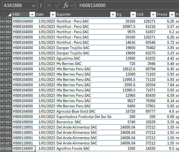Viewport: 179px width, 152px height.
Task: Click the Name Box showing A341888
Action: pos(20,5)
